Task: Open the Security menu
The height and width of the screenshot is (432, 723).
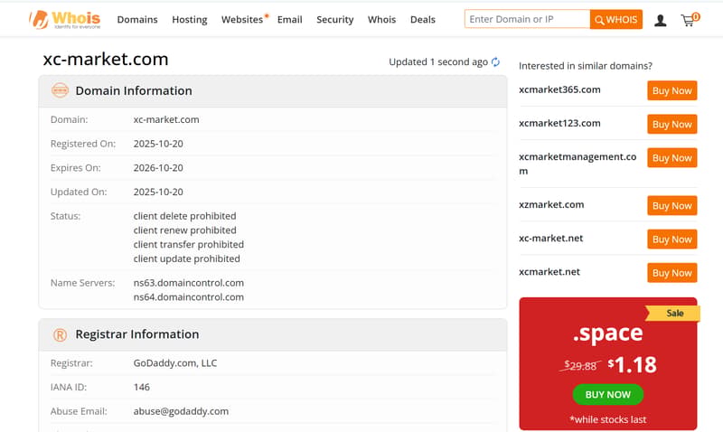Action: point(334,19)
